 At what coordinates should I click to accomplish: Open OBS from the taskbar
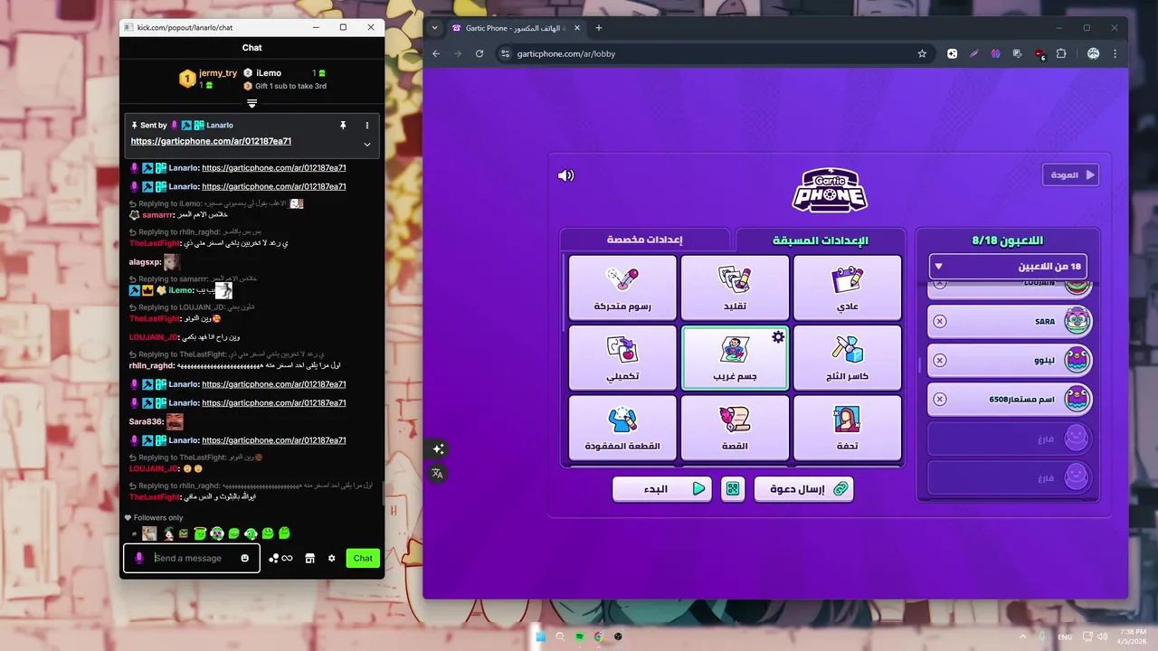tap(618, 637)
